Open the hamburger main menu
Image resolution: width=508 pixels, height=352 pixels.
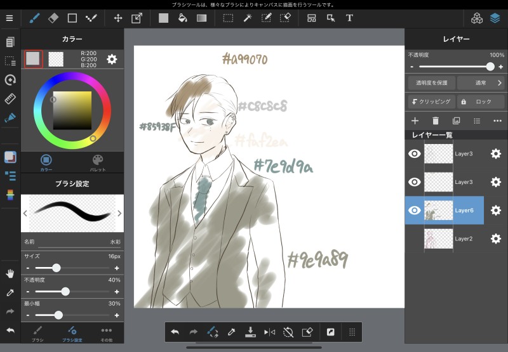click(10, 18)
